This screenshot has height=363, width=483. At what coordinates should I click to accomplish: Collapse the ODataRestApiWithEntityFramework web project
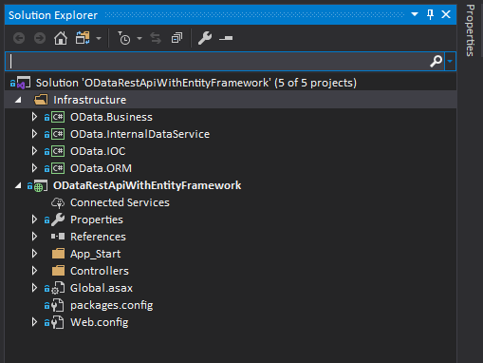[x=18, y=185]
